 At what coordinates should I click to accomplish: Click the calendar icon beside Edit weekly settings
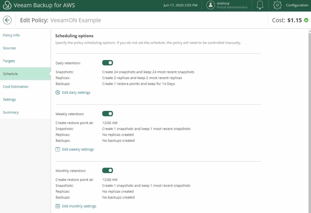(x=57, y=149)
